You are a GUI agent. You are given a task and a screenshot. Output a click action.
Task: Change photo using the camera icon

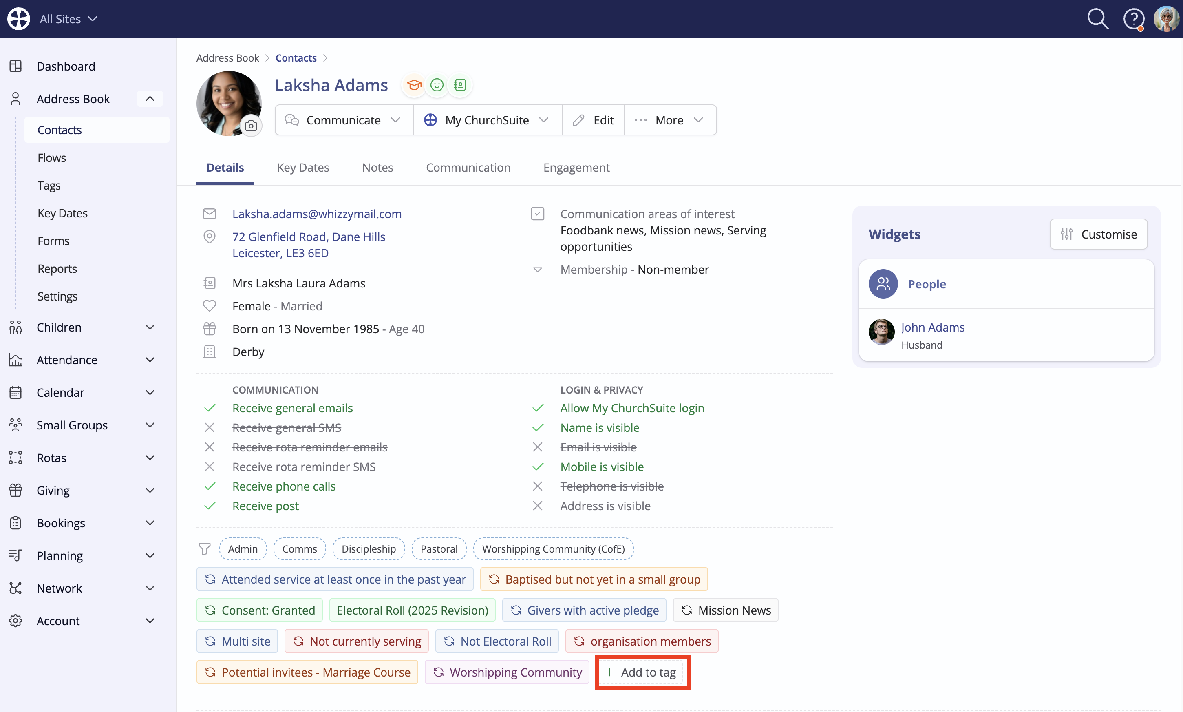click(x=251, y=126)
